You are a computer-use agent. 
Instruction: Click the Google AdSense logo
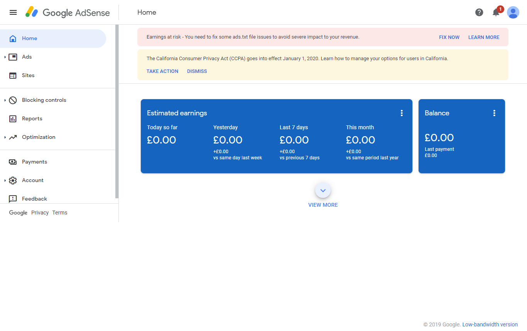click(x=68, y=12)
